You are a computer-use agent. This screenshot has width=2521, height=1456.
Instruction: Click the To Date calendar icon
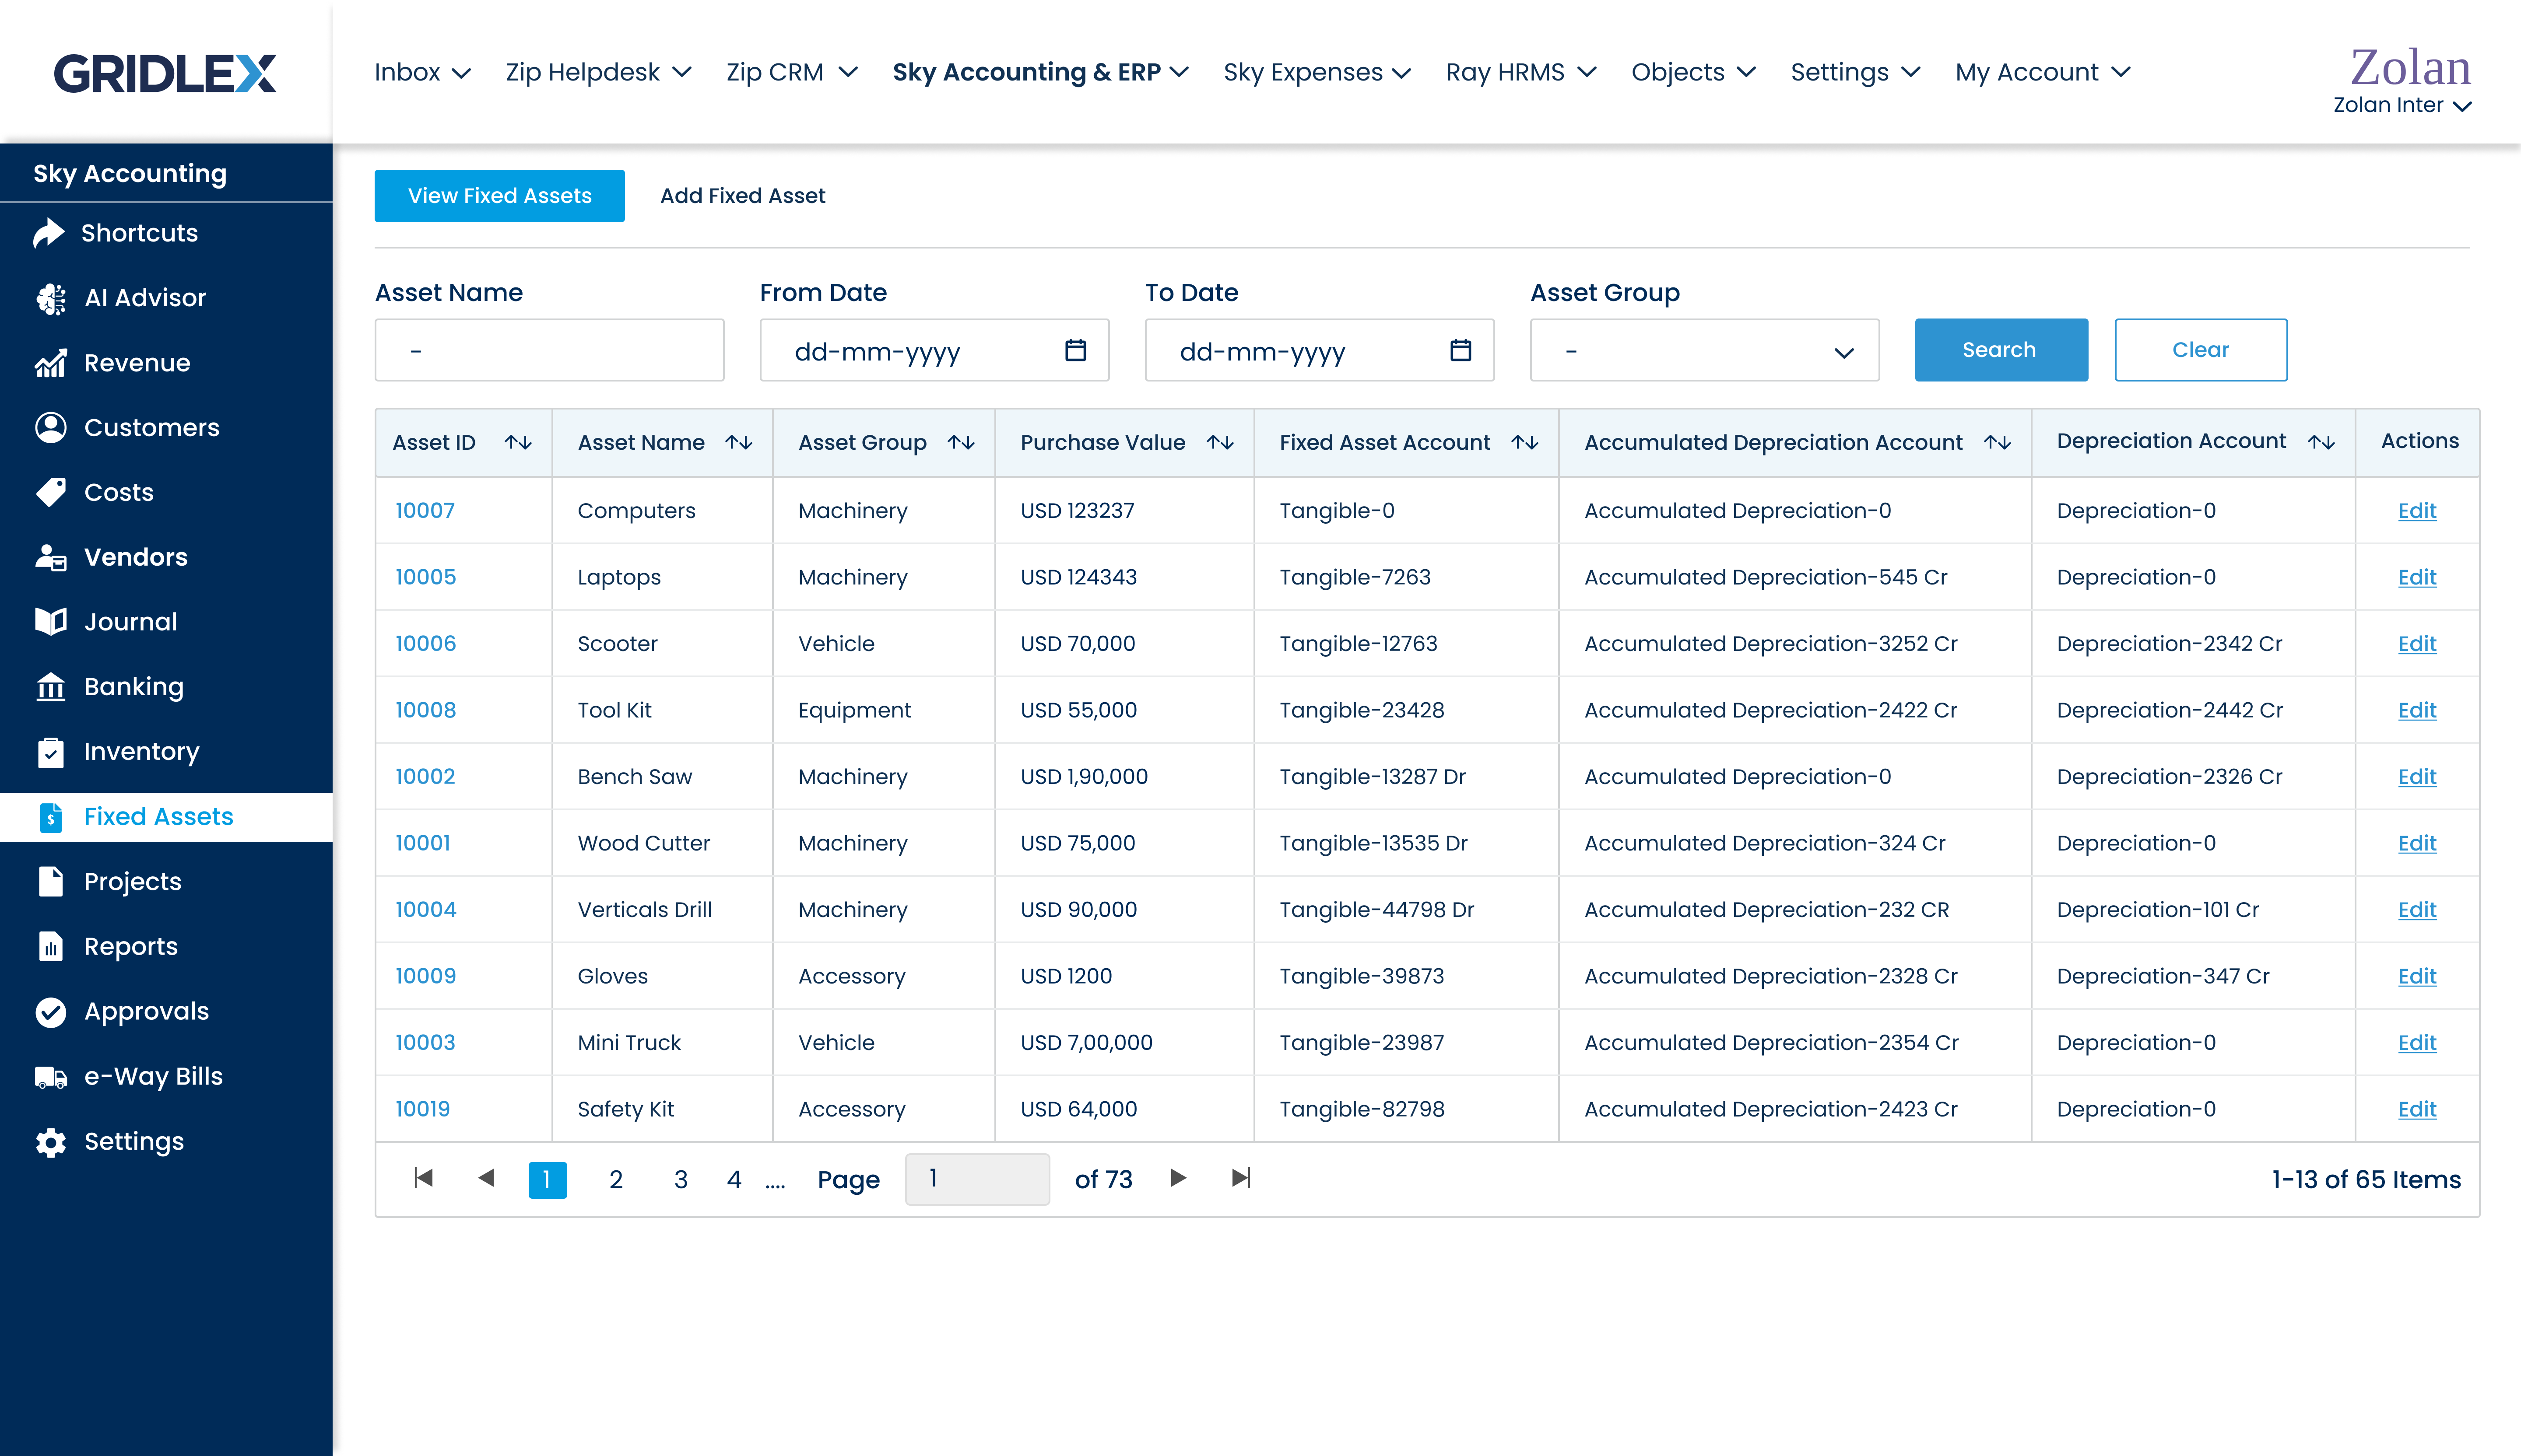(x=1461, y=351)
